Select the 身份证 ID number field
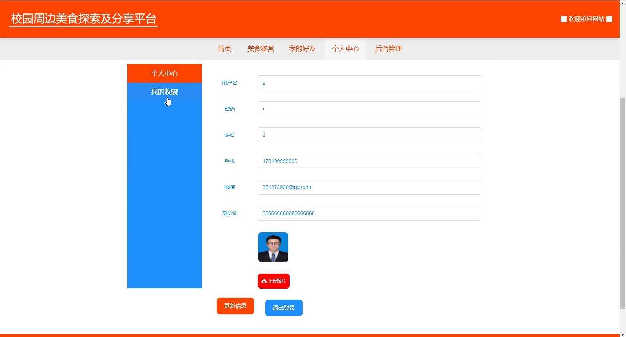This screenshot has width=626, height=337. (x=369, y=213)
